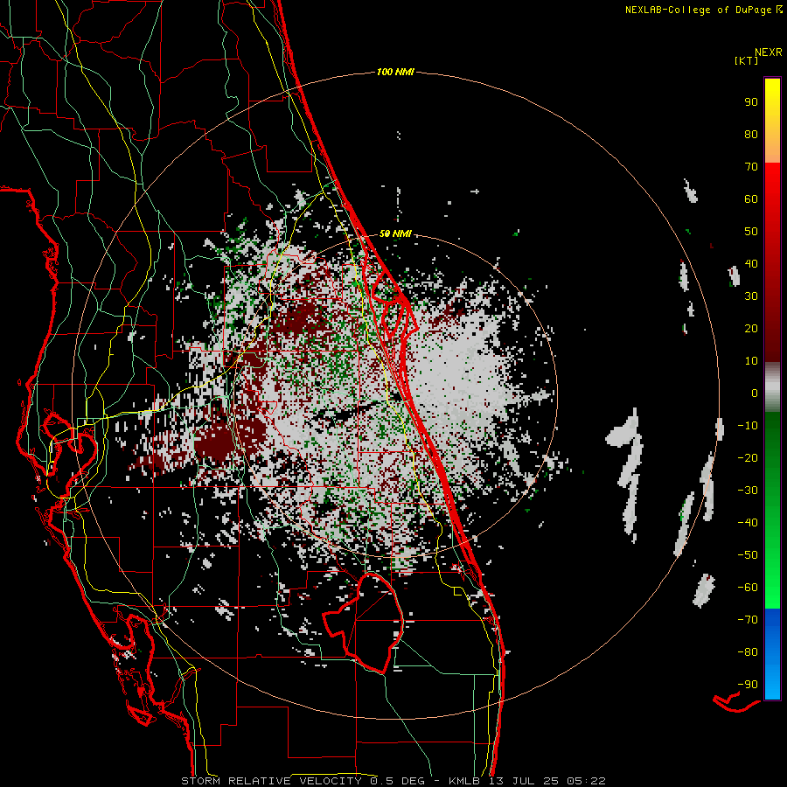
Task: Click the -60 knot legend value
Action: (x=748, y=588)
